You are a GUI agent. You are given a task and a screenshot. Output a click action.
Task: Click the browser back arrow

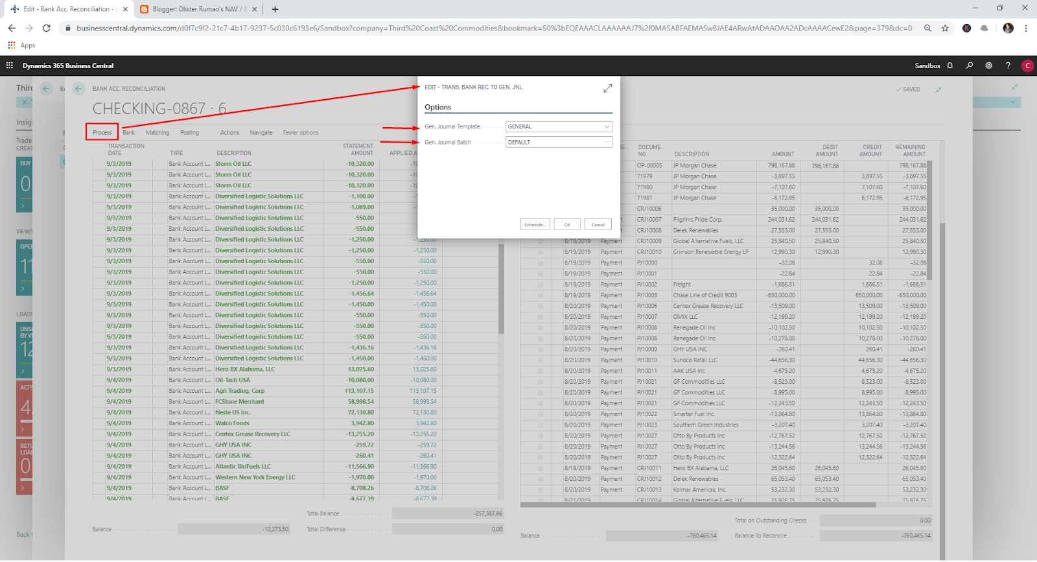point(12,28)
